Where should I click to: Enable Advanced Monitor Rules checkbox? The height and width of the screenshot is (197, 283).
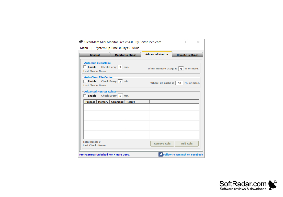[x=85, y=96]
